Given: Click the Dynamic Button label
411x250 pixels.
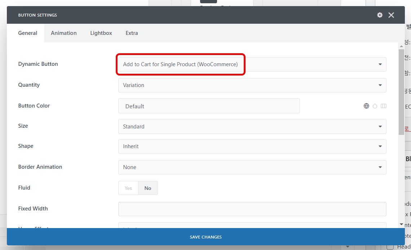Looking at the screenshot, I should (38, 64).
